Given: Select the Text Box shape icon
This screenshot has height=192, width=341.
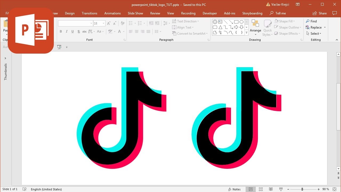Looking at the screenshot, I should coord(220,22).
